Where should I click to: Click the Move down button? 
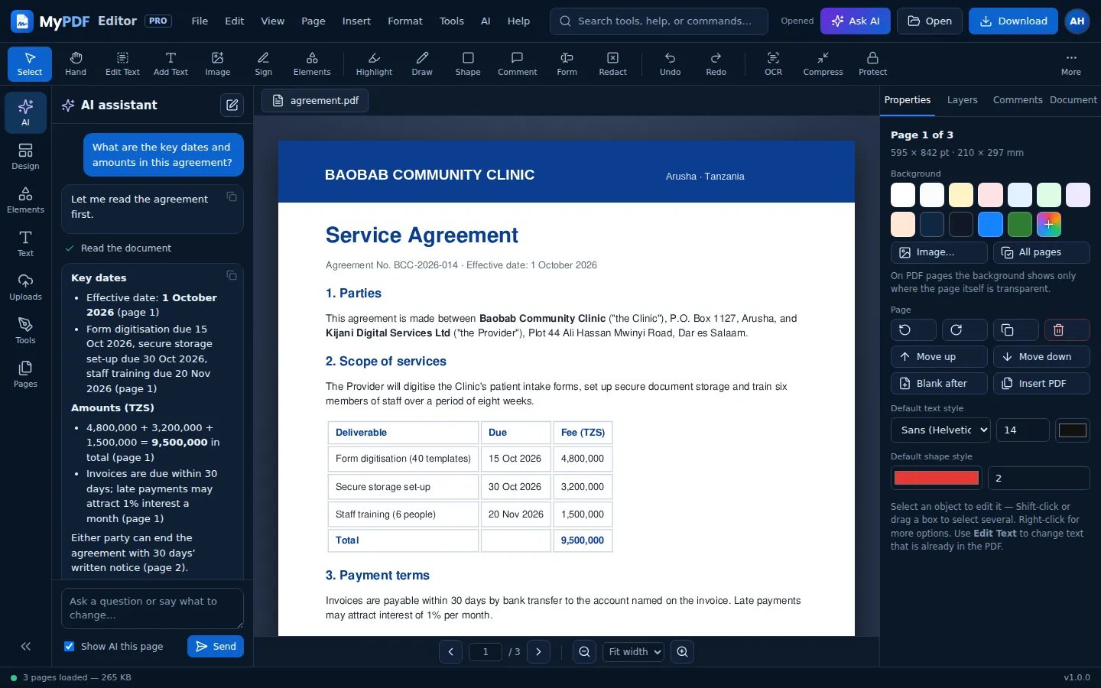(1041, 357)
